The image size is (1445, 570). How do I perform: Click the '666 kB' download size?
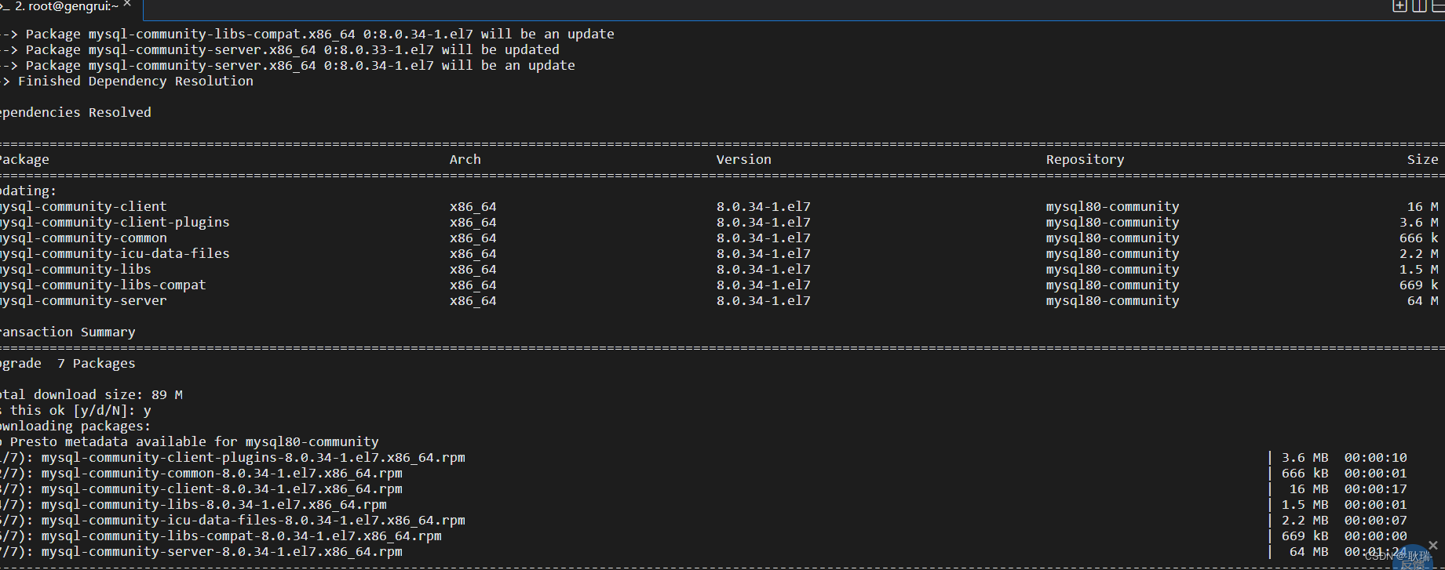point(1305,473)
